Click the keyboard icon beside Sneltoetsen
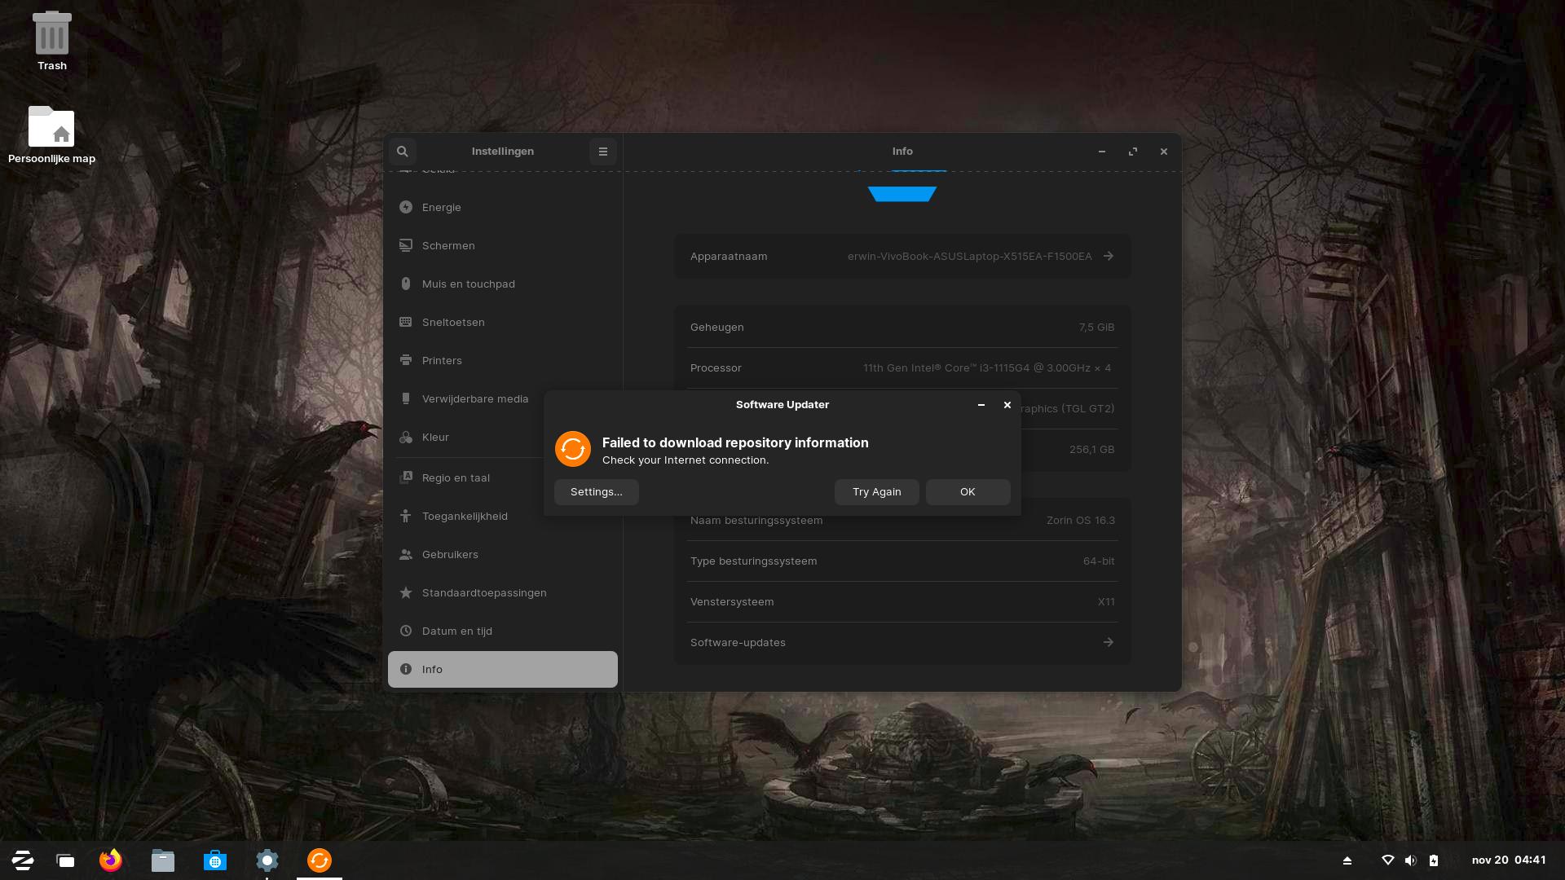Image resolution: width=1565 pixels, height=880 pixels. [x=406, y=322]
